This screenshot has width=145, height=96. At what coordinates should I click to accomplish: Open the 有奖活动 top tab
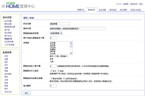click(x=113, y=10)
